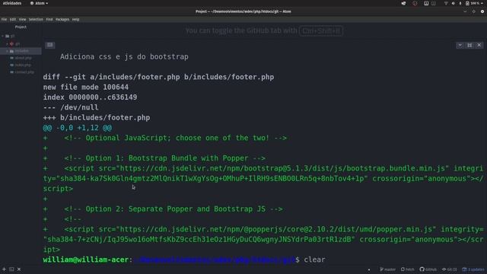487x274 pixels.
Task: Open the Edit menu
Action: pos(13,19)
